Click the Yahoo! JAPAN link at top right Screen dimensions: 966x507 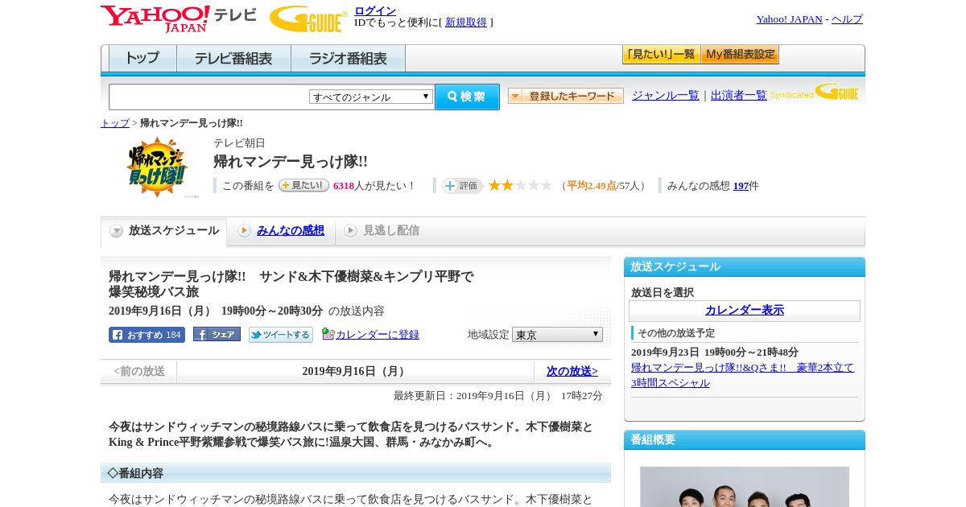789,19
